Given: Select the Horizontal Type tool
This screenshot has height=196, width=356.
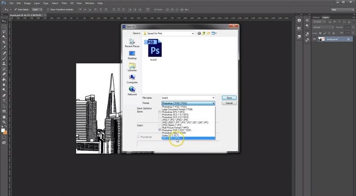Looking at the screenshot, I should point(4,101).
